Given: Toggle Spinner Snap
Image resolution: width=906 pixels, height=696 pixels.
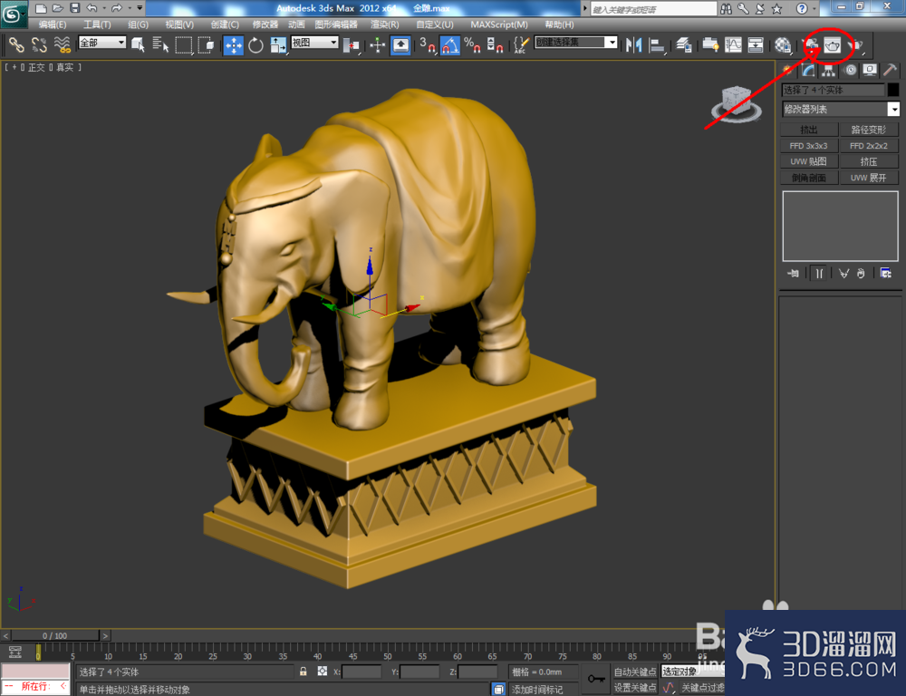Looking at the screenshot, I should point(495,44).
